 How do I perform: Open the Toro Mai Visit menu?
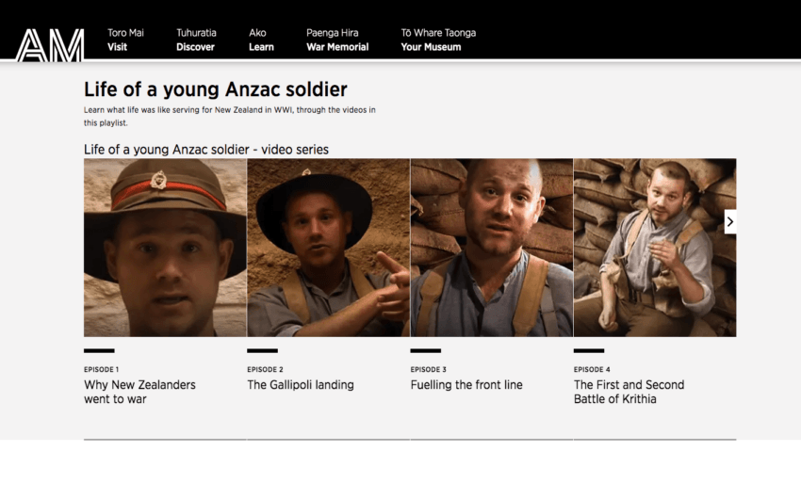(x=125, y=40)
